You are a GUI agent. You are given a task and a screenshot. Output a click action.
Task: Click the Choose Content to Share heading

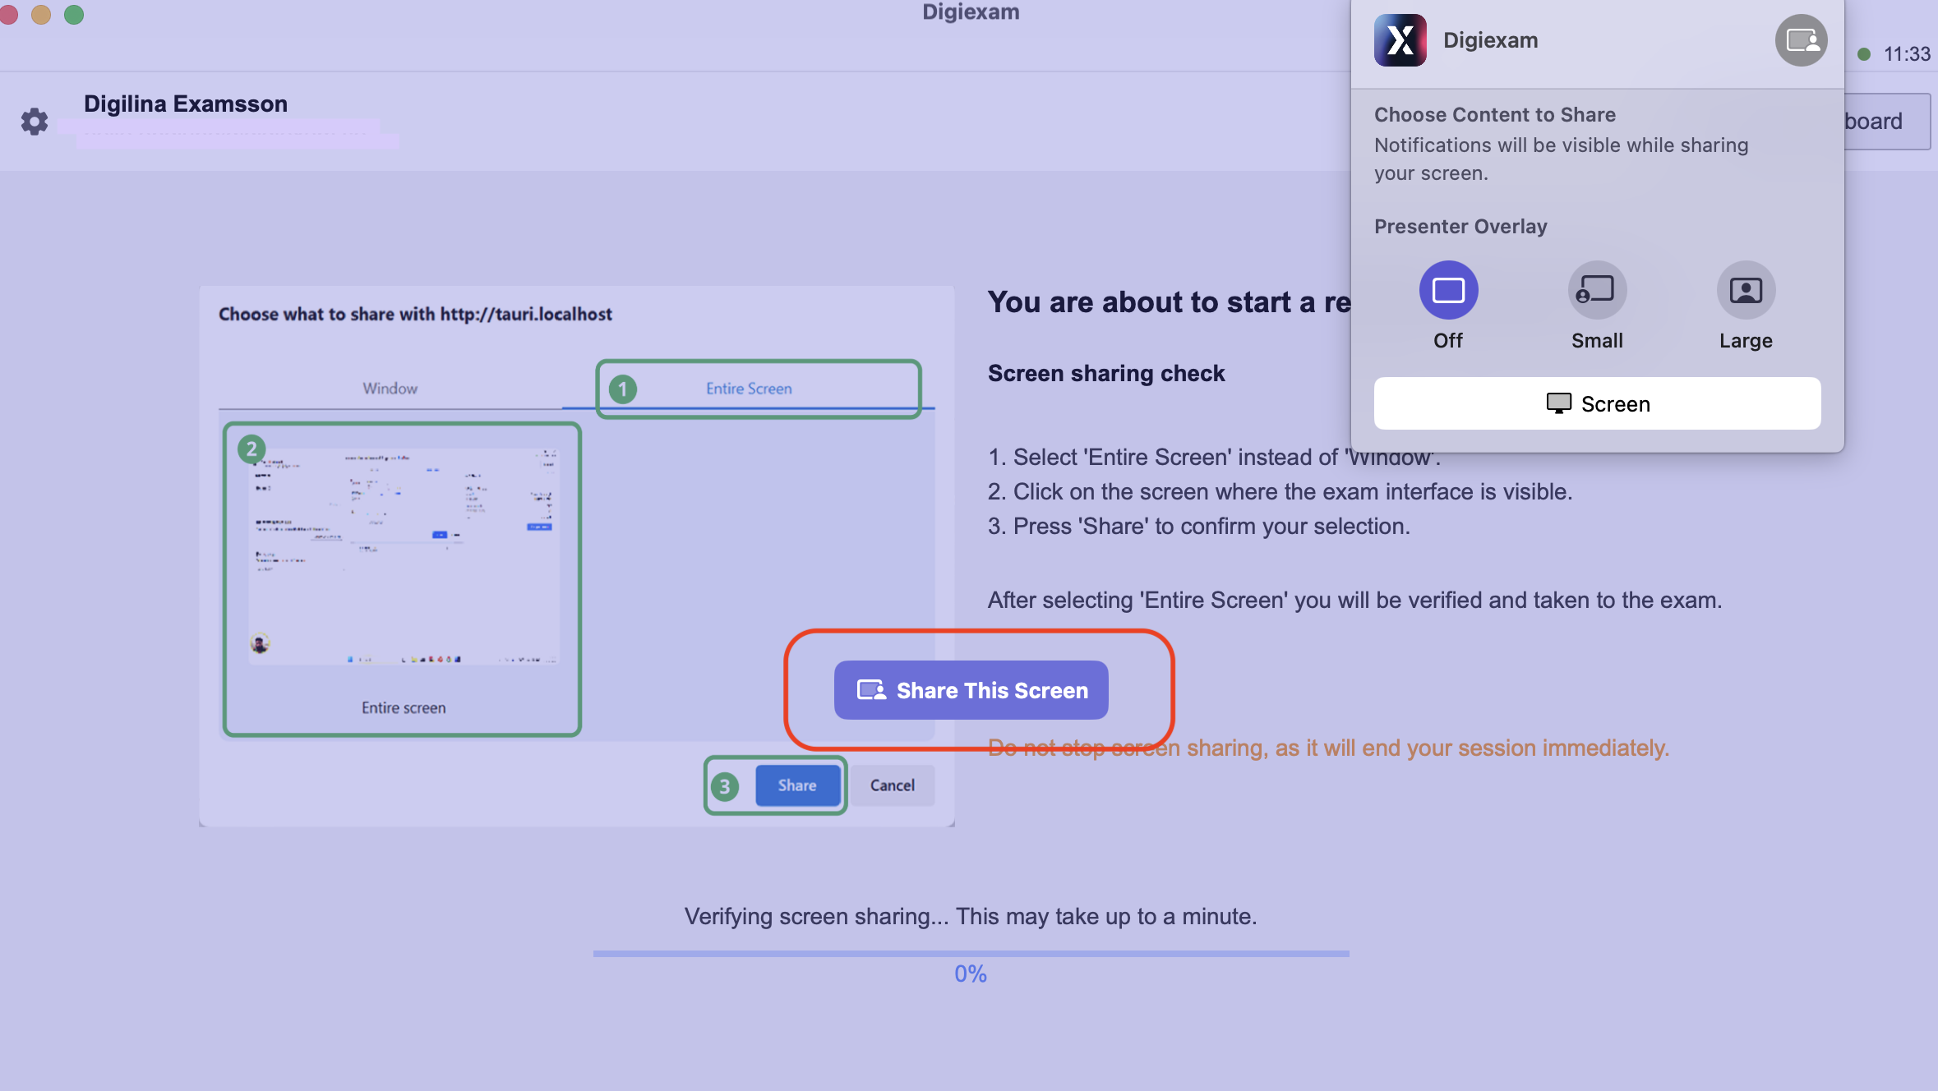[x=1495, y=115]
